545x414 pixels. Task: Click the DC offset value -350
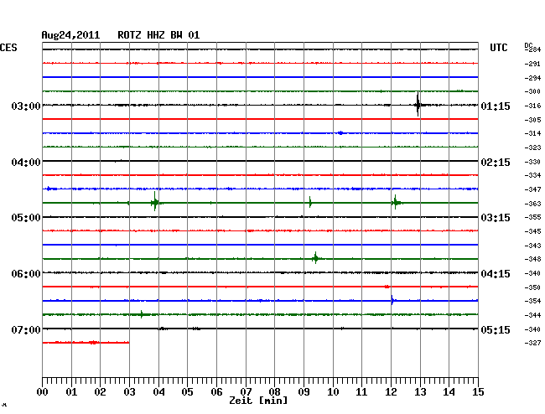(x=532, y=287)
